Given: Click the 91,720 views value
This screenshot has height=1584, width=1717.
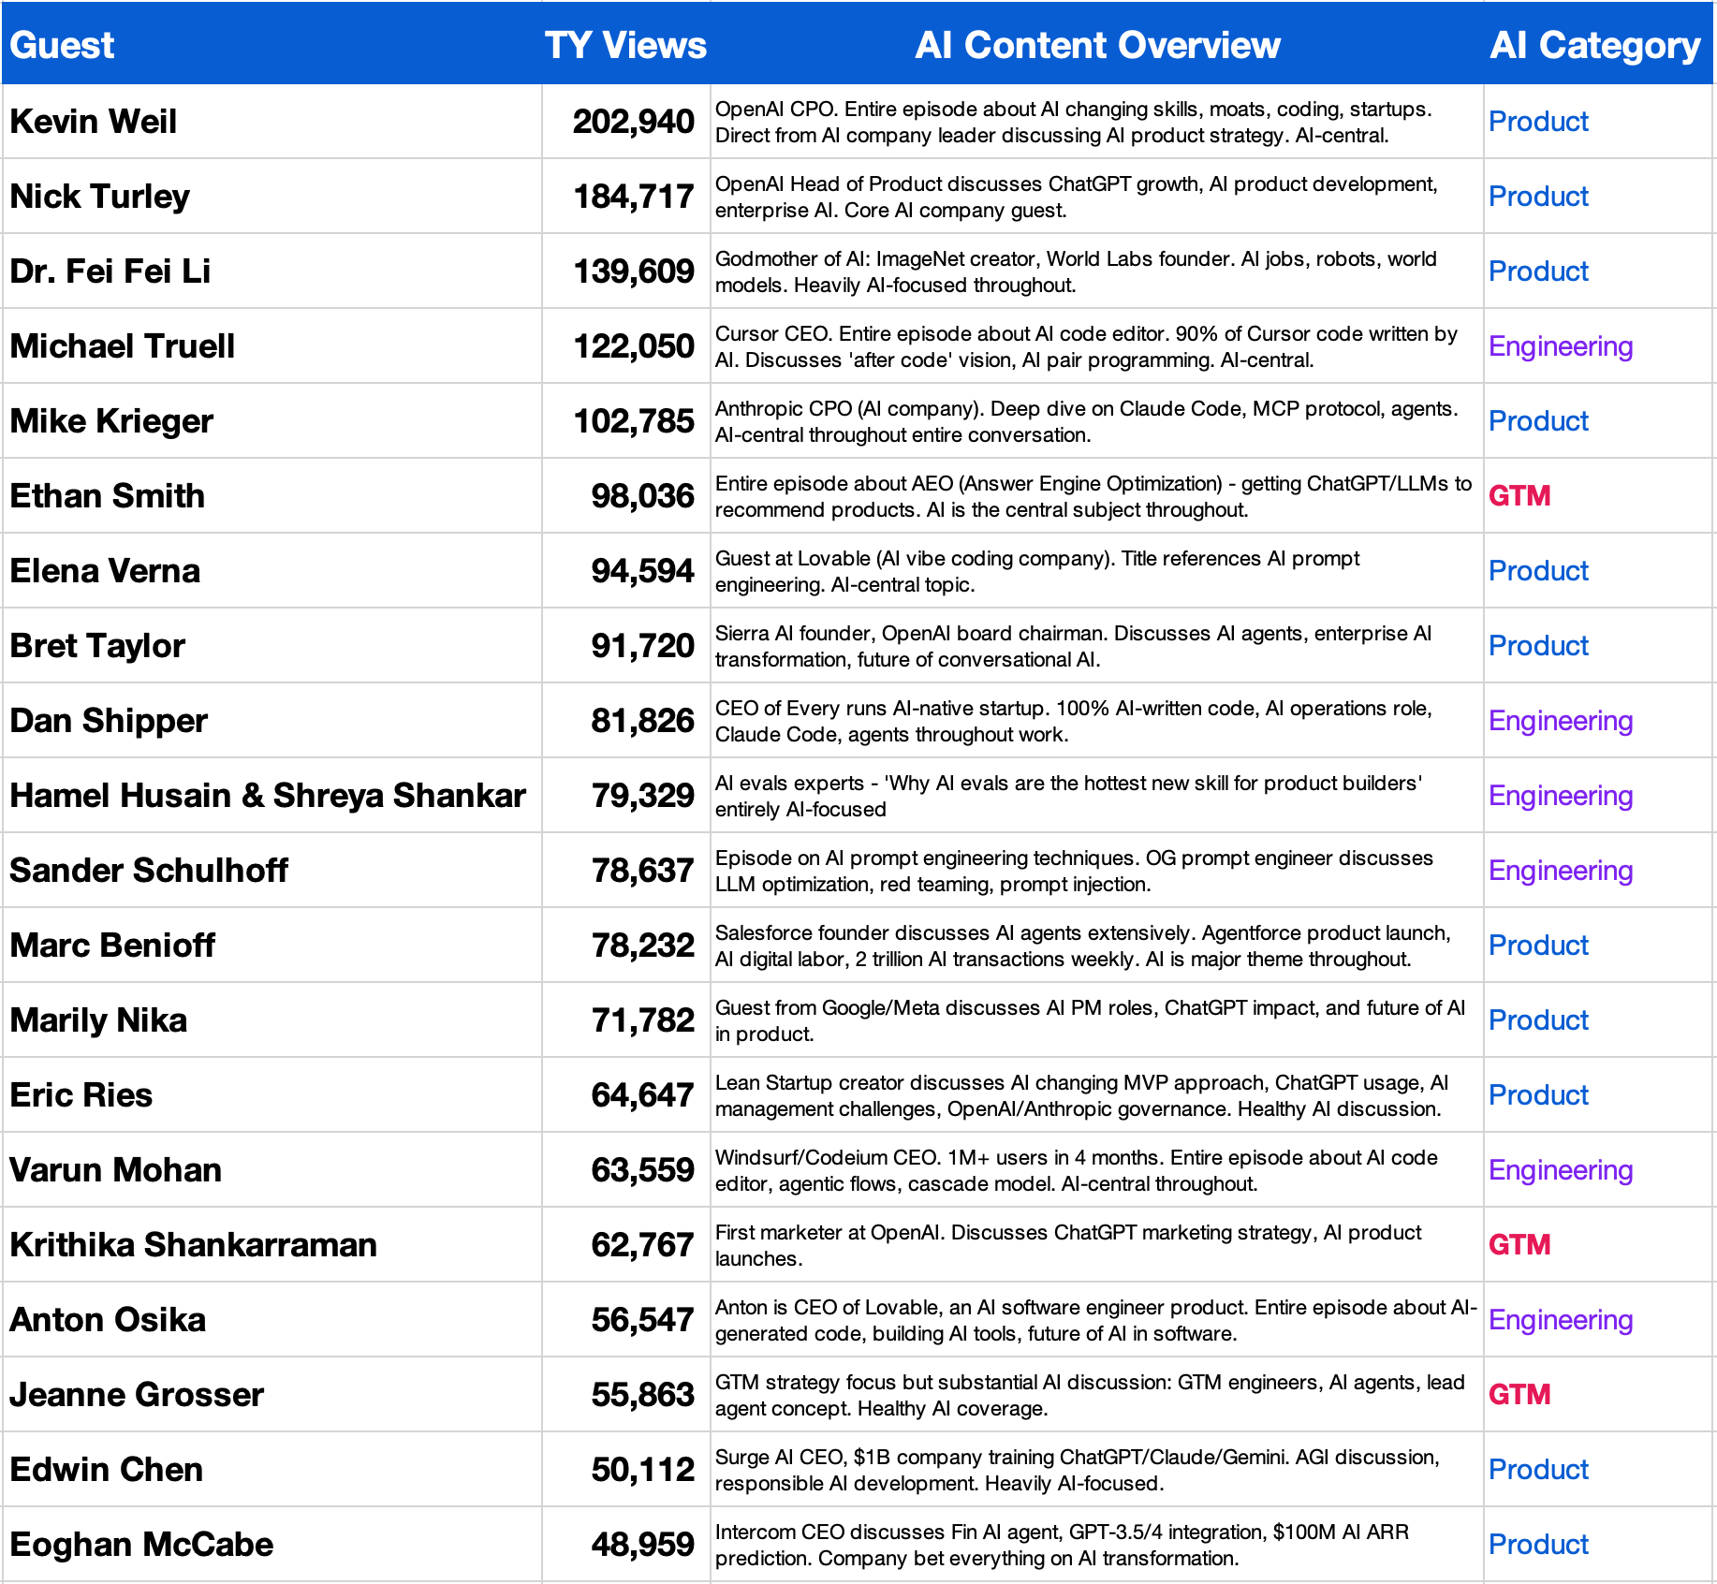Looking at the screenshot, I should [643, 646].
